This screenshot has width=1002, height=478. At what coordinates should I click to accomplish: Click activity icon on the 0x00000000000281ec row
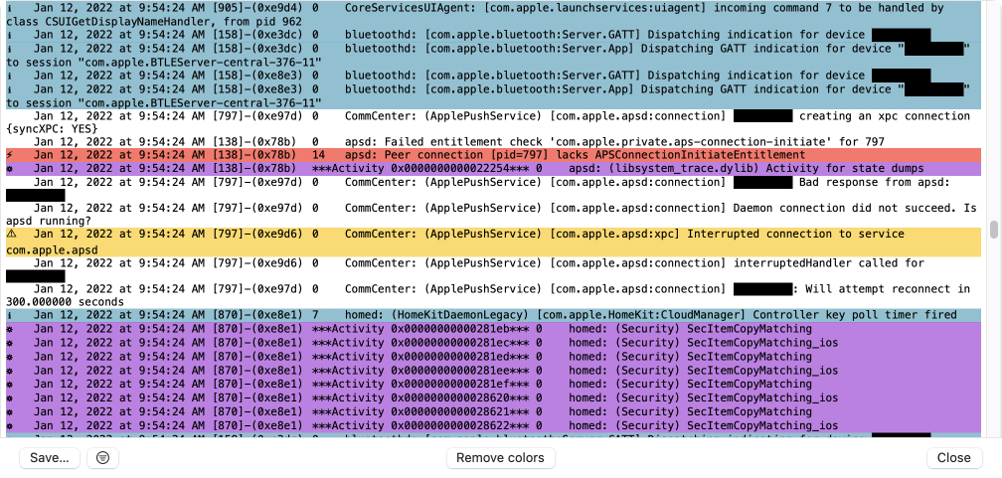point(10,343)
